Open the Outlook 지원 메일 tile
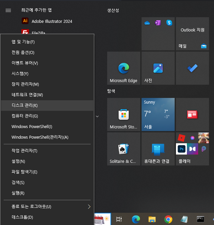 193,34
